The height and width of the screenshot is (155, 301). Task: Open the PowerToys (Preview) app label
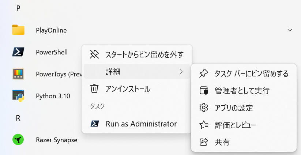[59, 74]
